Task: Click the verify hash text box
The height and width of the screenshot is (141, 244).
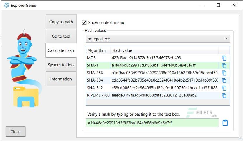Action: [x=152, y=123]
